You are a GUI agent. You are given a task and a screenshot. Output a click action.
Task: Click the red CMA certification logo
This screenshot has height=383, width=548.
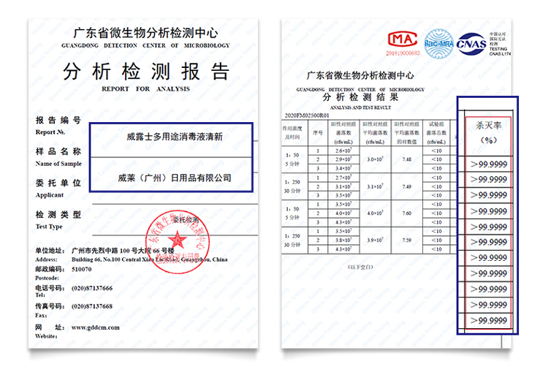point(403,39)
